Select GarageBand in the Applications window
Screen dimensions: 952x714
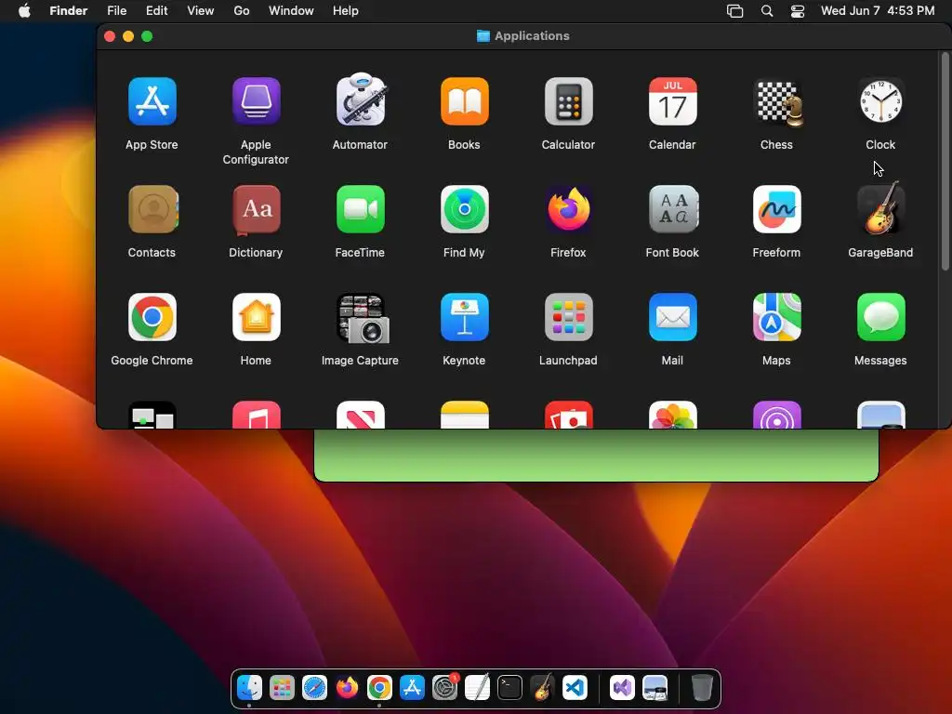pos(881,208)
